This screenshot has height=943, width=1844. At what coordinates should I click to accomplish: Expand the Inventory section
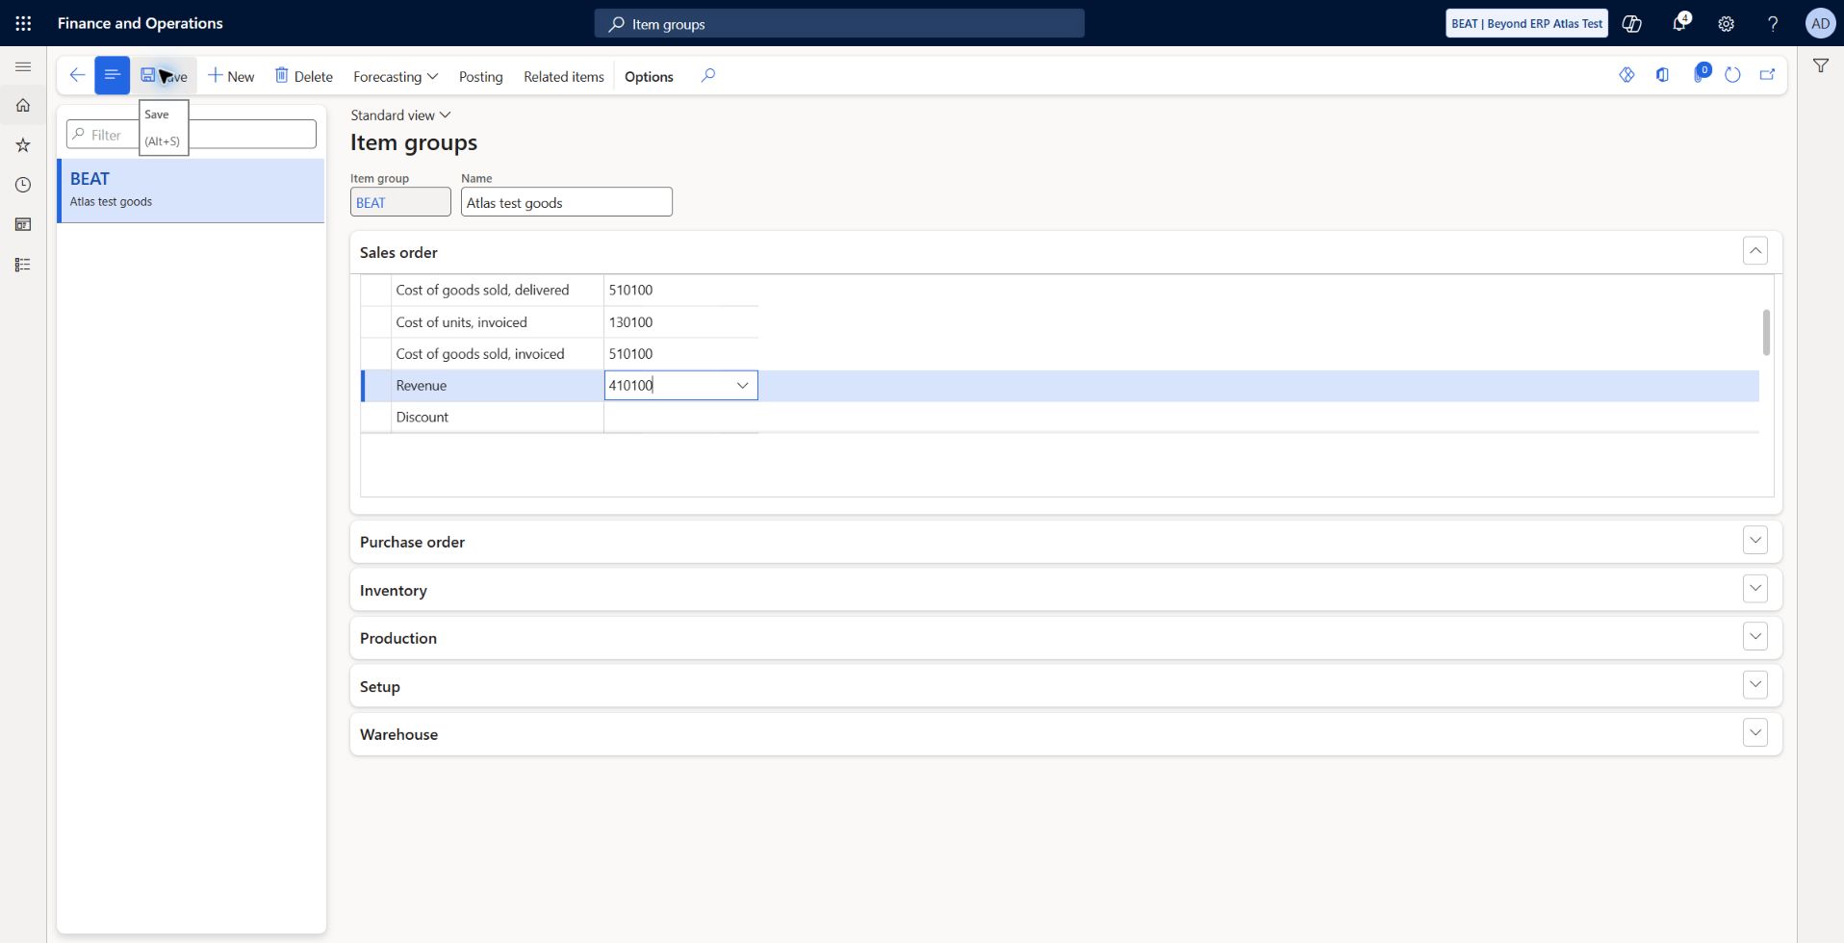[x=1754, y=589]
